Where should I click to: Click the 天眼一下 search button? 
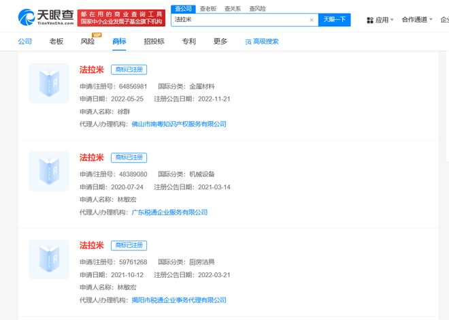334,20
